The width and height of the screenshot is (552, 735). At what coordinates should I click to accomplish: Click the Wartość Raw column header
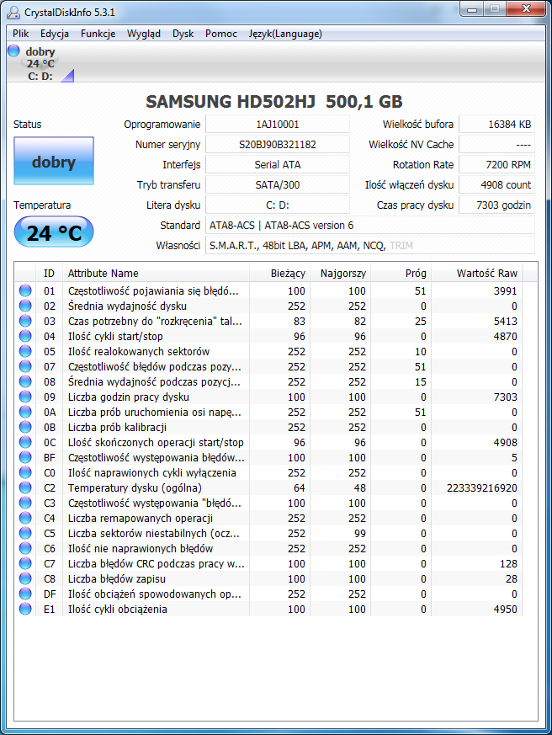tap(477, 274)
